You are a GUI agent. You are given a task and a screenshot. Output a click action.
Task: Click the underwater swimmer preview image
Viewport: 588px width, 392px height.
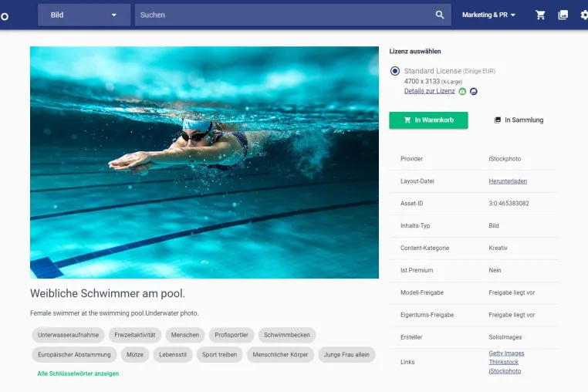[204, 162]
